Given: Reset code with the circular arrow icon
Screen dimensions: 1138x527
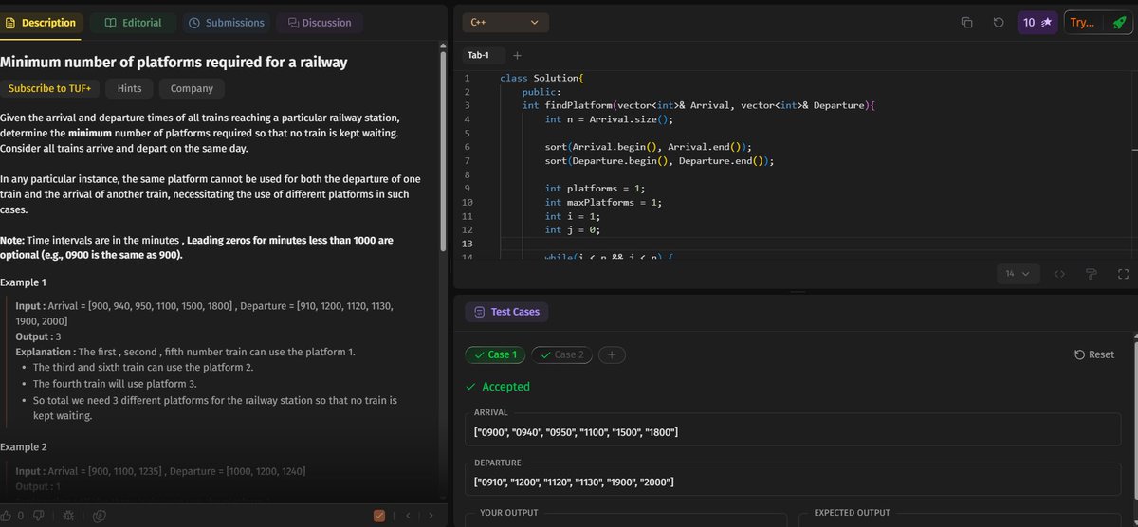Looking at the screenshot, I should pyautogui.click(x=999, y=23).
